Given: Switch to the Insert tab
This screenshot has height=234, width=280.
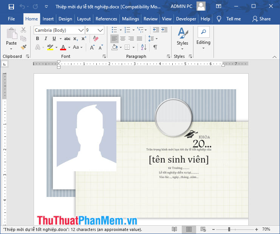Looking at the screenshot, I should tap(48, 19).
